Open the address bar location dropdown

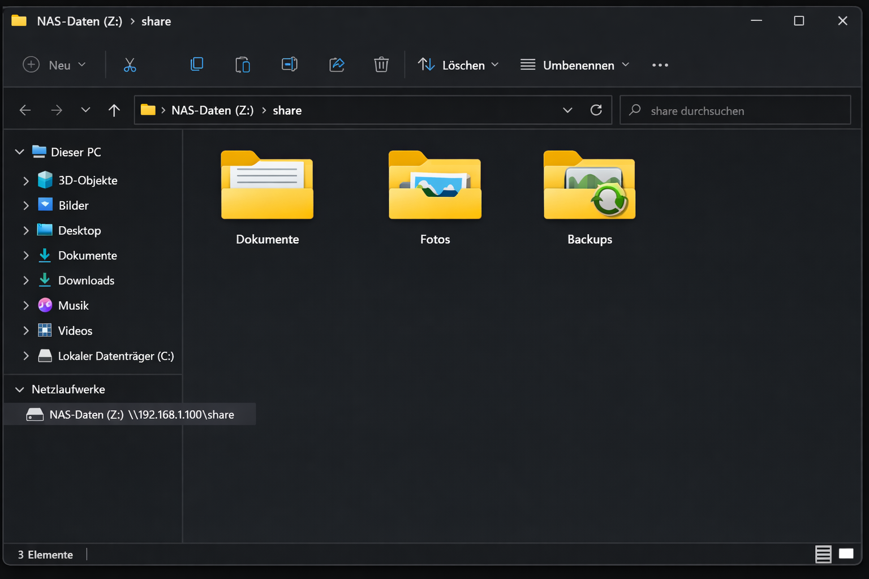tap(567, 110)
